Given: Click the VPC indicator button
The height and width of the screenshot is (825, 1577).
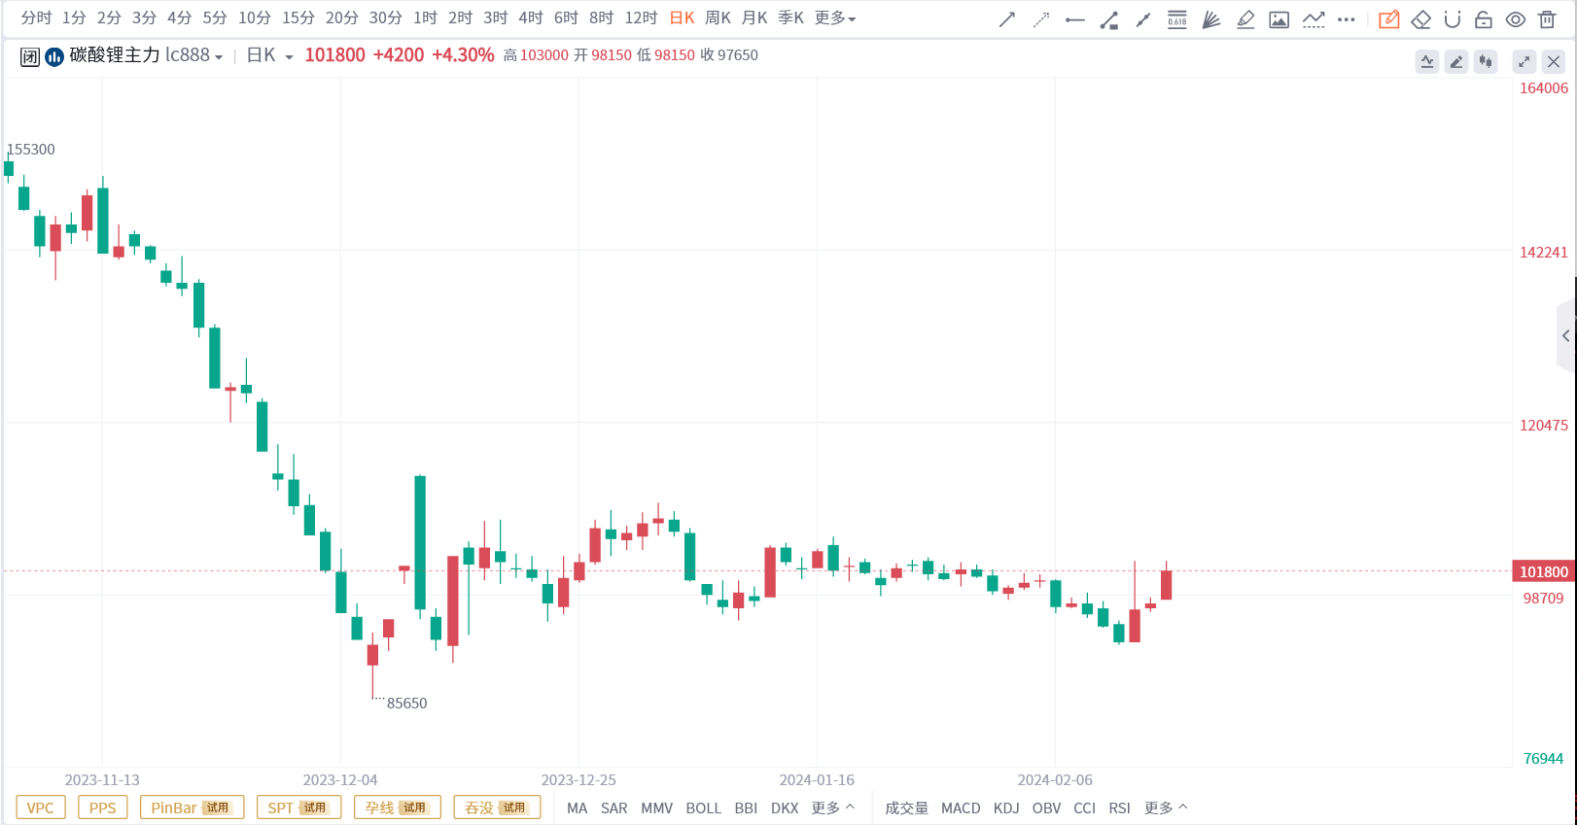Looking at the screenshot, I should point(41,808).
